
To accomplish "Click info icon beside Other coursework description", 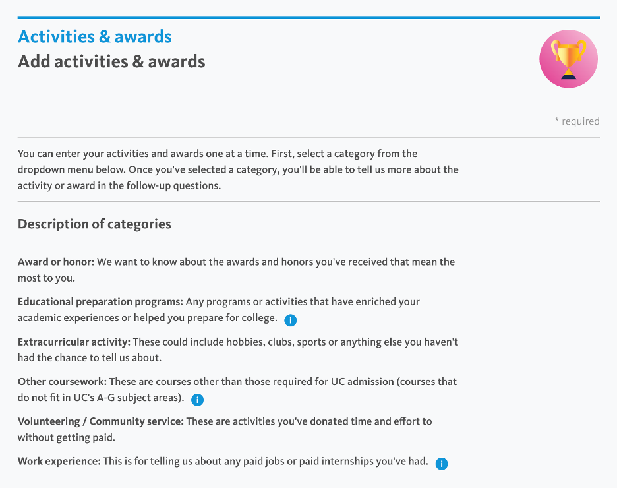I will (197, 400).
